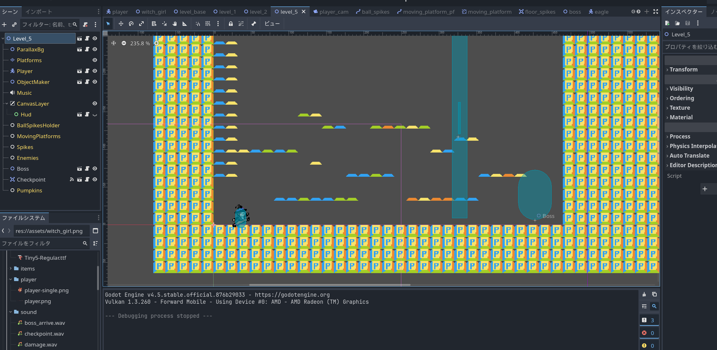Viewport: 717px width, 350px height.
Task: Activate the Pan mode hand tool
Action: pyautogui.click(x=175, y=24)
